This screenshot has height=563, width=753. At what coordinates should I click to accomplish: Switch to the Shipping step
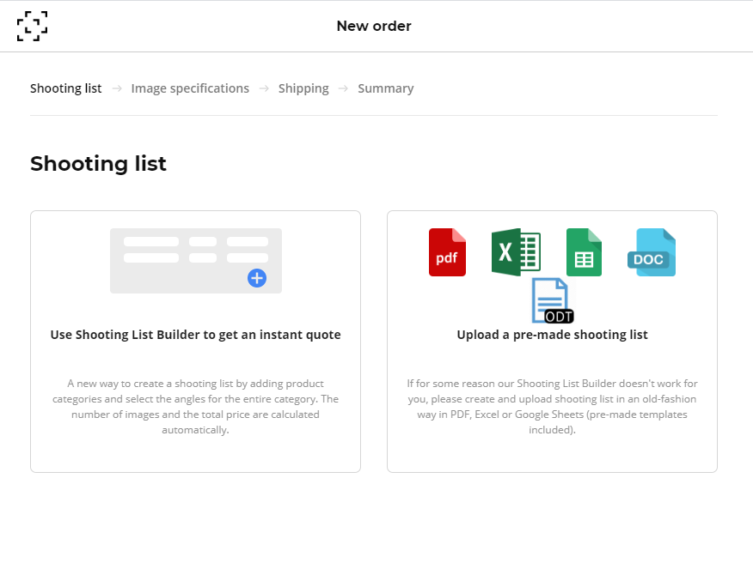pyautogui.click(x=303, y=88)
